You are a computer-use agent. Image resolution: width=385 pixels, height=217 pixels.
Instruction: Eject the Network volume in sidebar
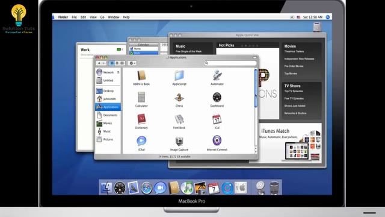(x=118, y=72)
